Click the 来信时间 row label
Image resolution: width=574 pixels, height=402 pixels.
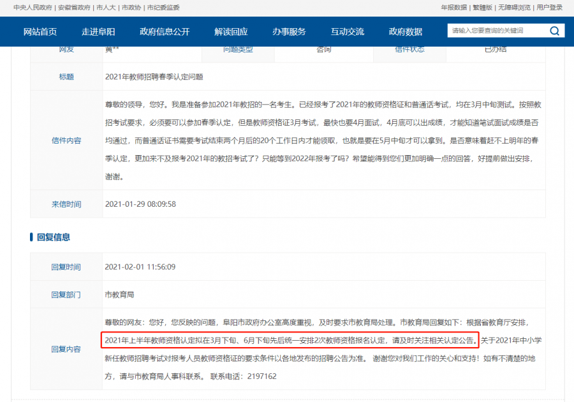(x=66, y=204)
